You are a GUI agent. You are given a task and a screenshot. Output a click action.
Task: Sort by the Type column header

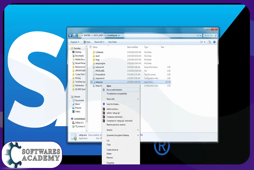pos(146,47)
